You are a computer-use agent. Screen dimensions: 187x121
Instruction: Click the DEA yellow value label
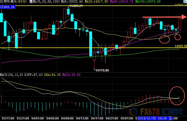pos(52,75)
